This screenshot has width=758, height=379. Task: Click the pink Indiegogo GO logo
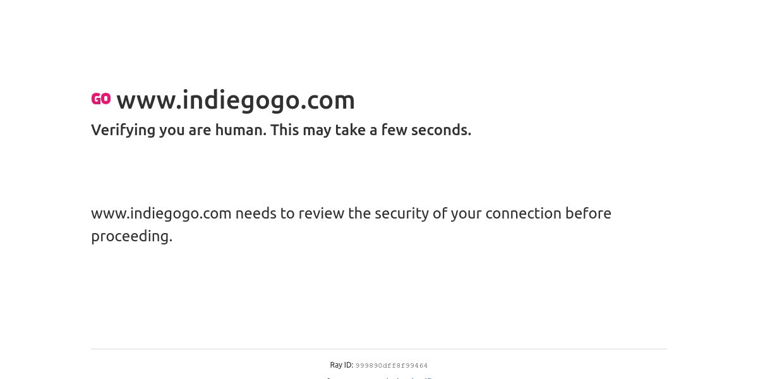101,99
